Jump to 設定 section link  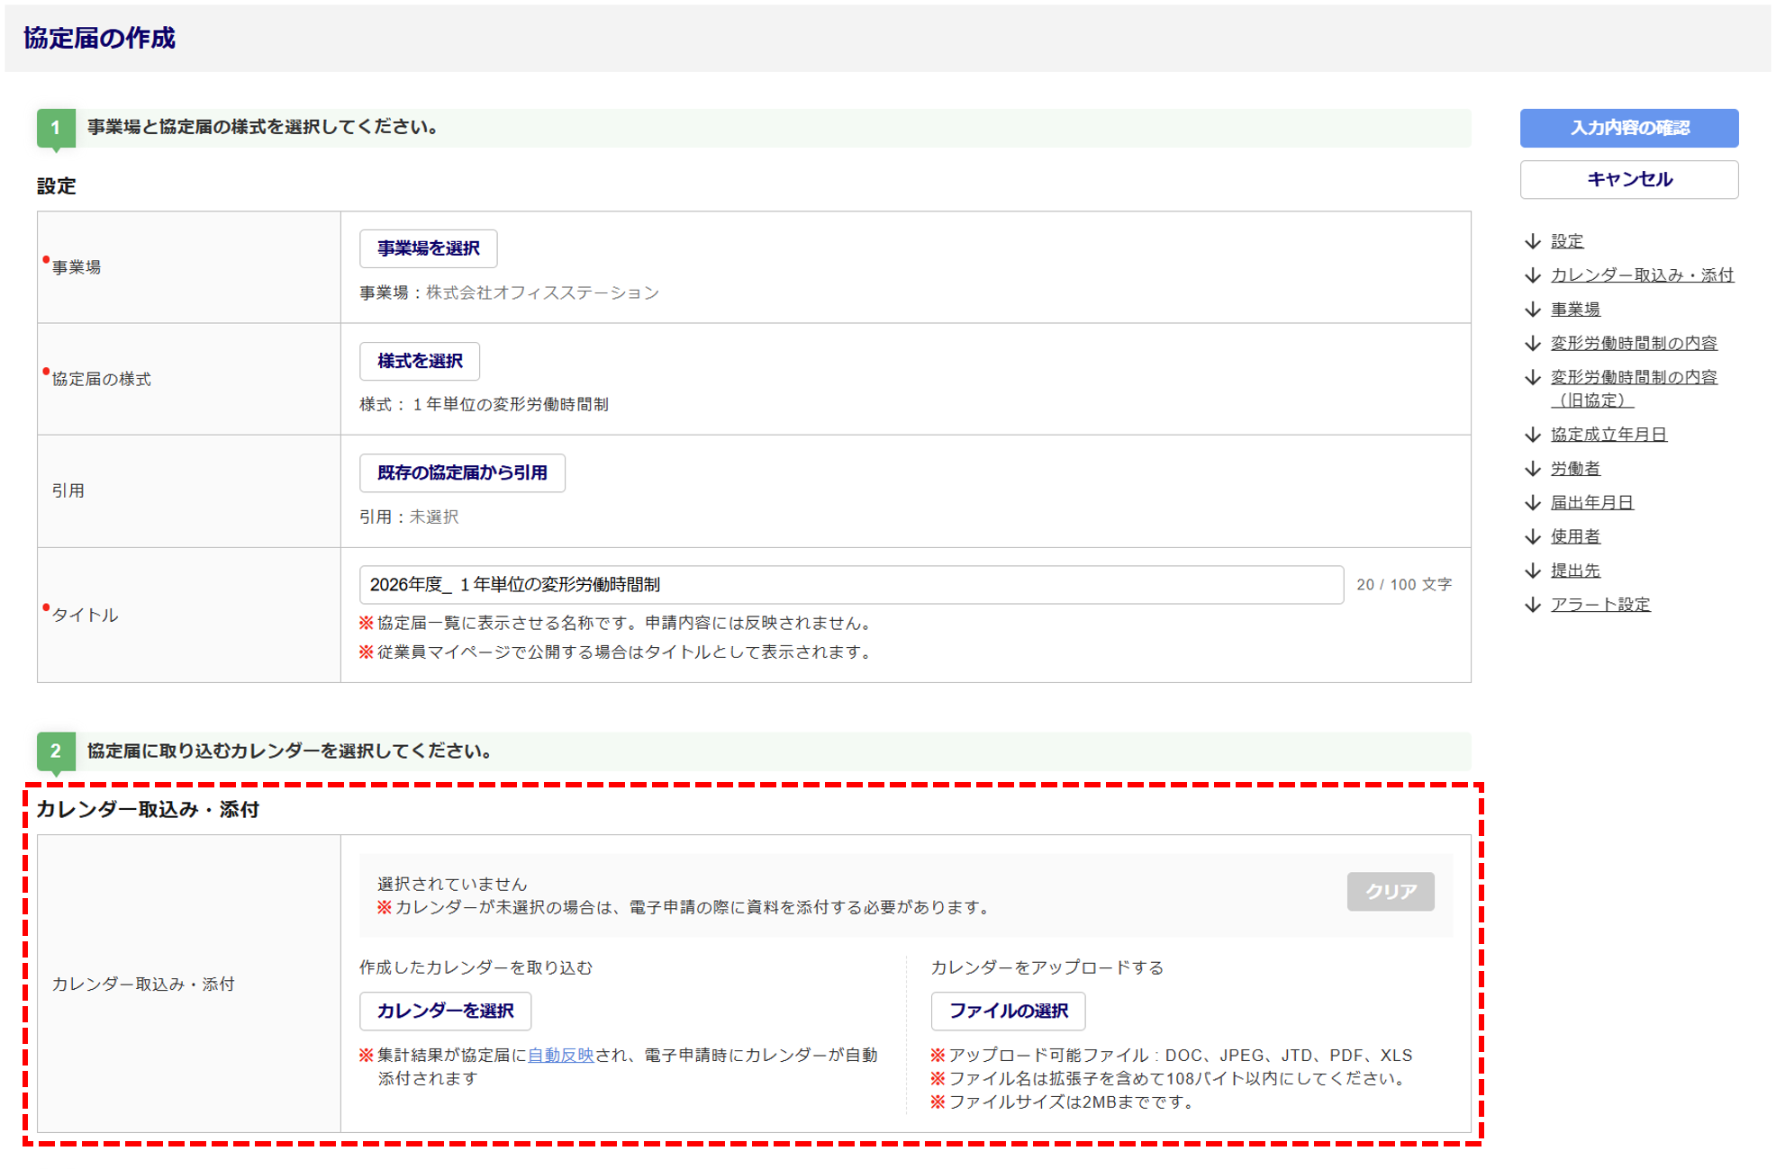pos(1566,241)
